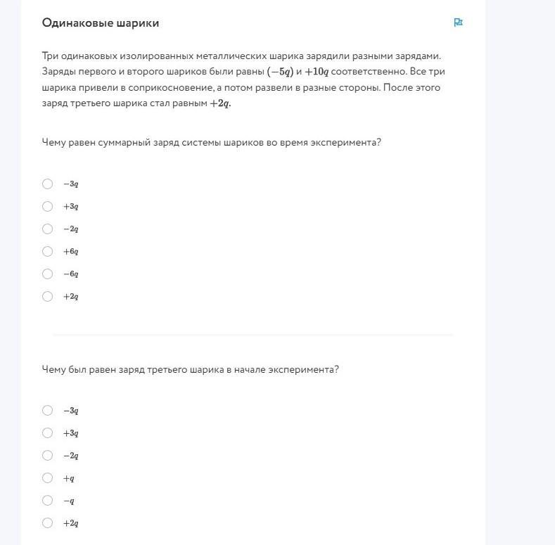The width and height of the screenshot is (555, 545).
Task: Choose −2q for the total system charge question
Action: click(x=48, y=229)
